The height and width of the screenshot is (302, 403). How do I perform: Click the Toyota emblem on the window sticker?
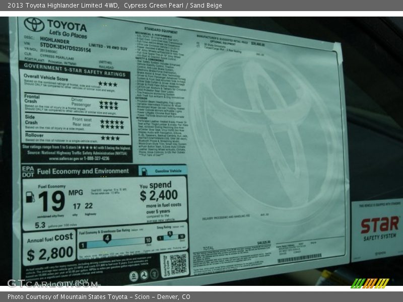[x=34, y=24]
